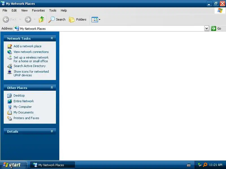Image resolution: width=226 pixels, height=169 pixels.
Task: Click the View network connections globe icon
Action: [10, 52]
